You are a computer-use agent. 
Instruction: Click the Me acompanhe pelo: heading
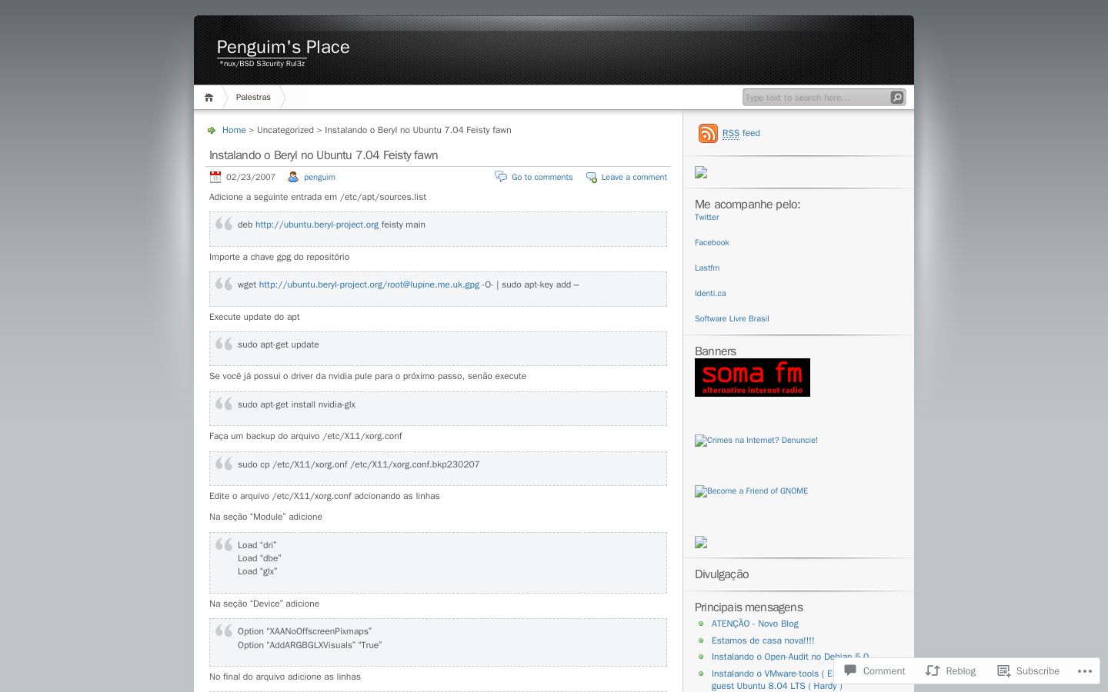point(747,205)
